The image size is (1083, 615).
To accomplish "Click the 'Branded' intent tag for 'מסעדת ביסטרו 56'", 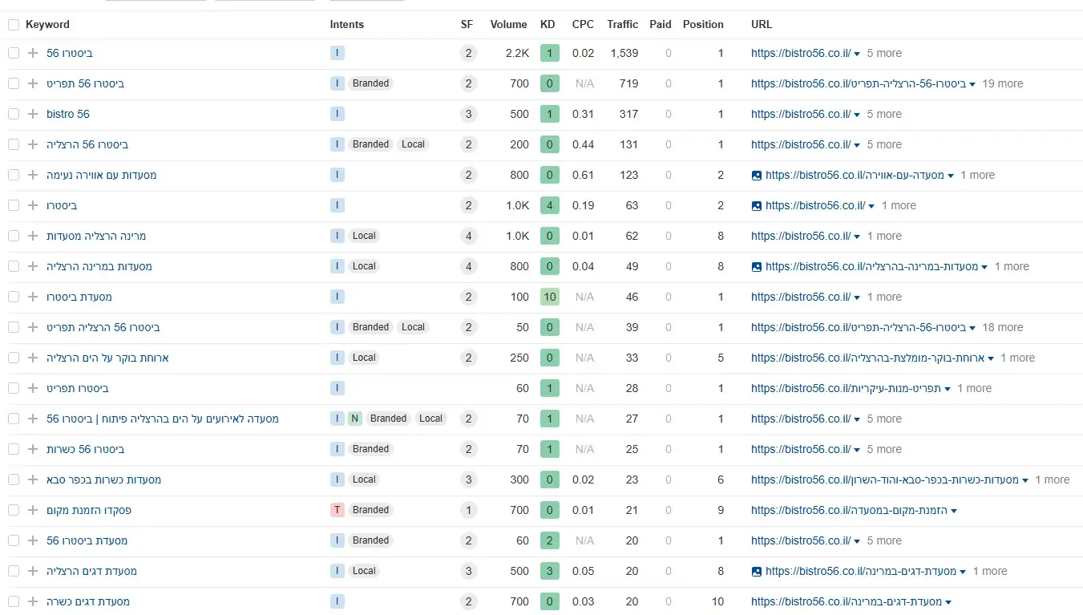I will (x=370, y=540).
